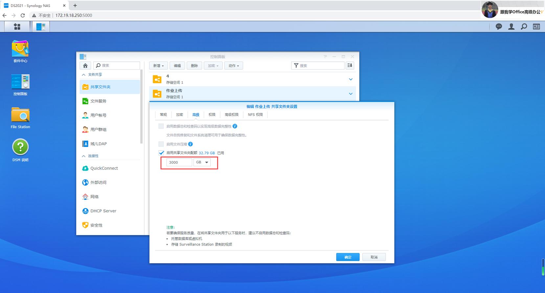This screenshot has height=293, width=545.
Task: Switch to the 权限 tab
Action: 212,115
